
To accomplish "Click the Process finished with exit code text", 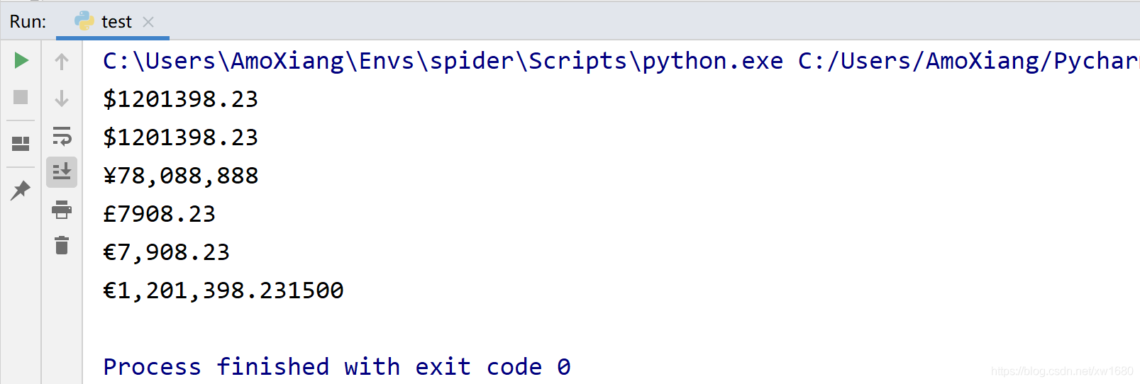I will tap(336, 367).
